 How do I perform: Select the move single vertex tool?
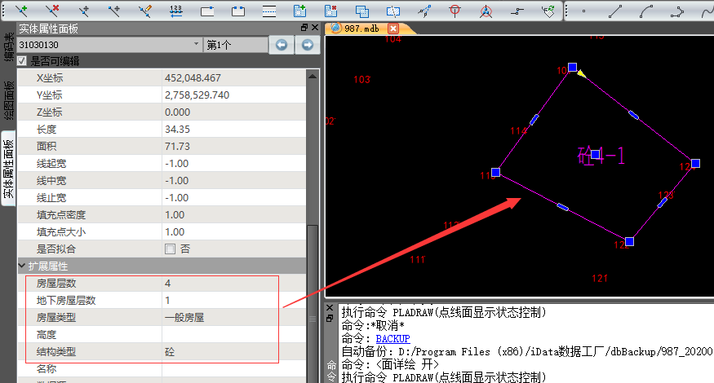point(83,11)
